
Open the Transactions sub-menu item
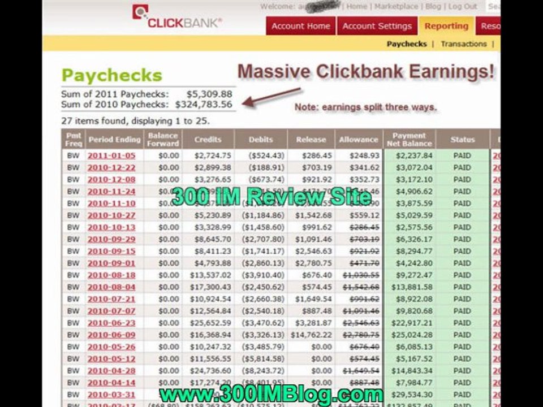[x=464, y=44]
